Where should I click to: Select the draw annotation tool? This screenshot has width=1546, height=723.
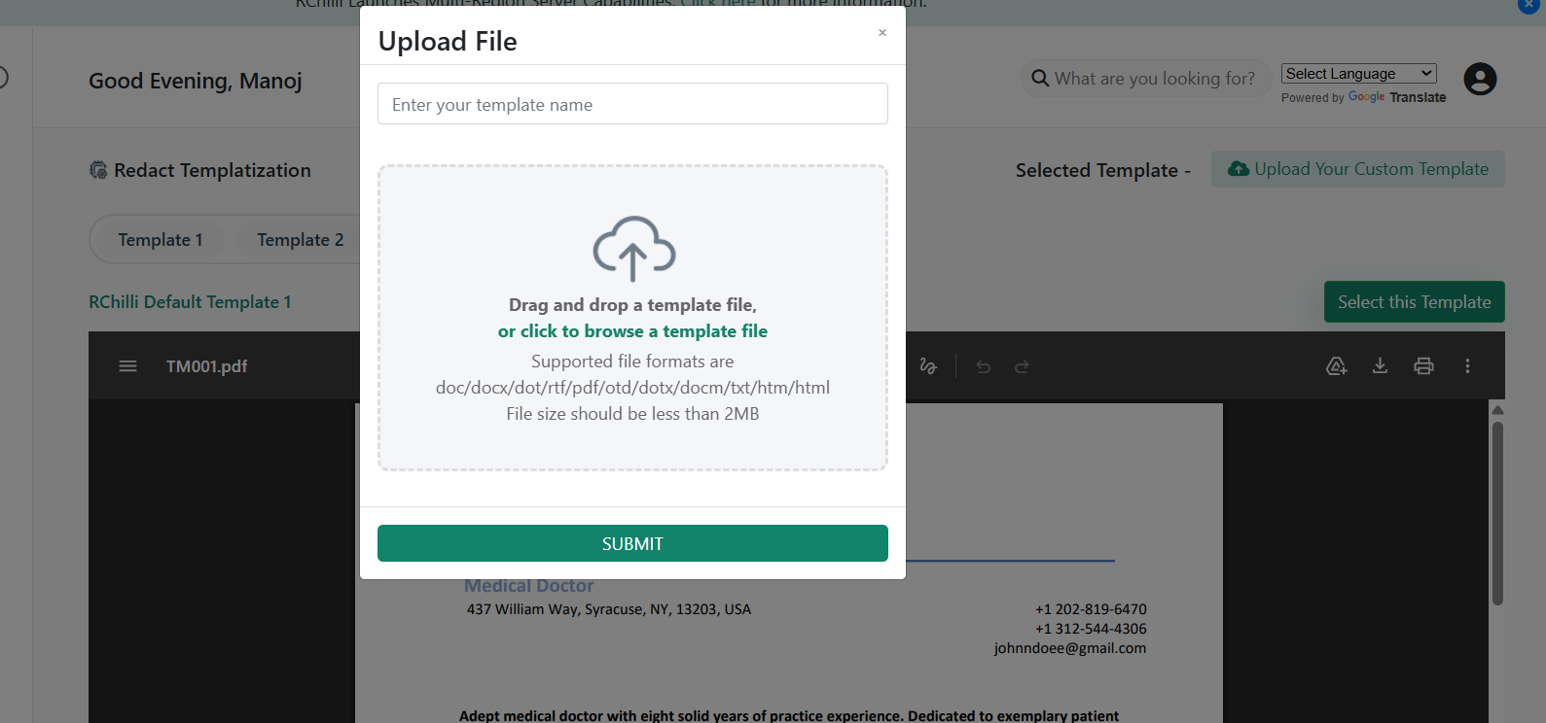pyautogui.click(x=928, y=366)
